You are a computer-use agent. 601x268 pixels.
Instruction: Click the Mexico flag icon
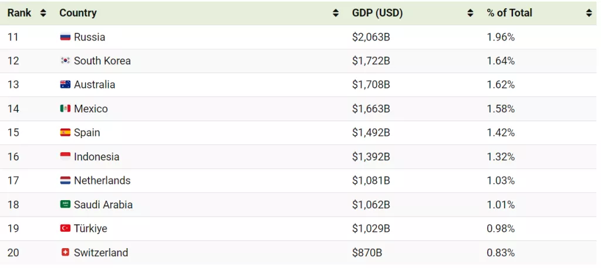(65, 109)
